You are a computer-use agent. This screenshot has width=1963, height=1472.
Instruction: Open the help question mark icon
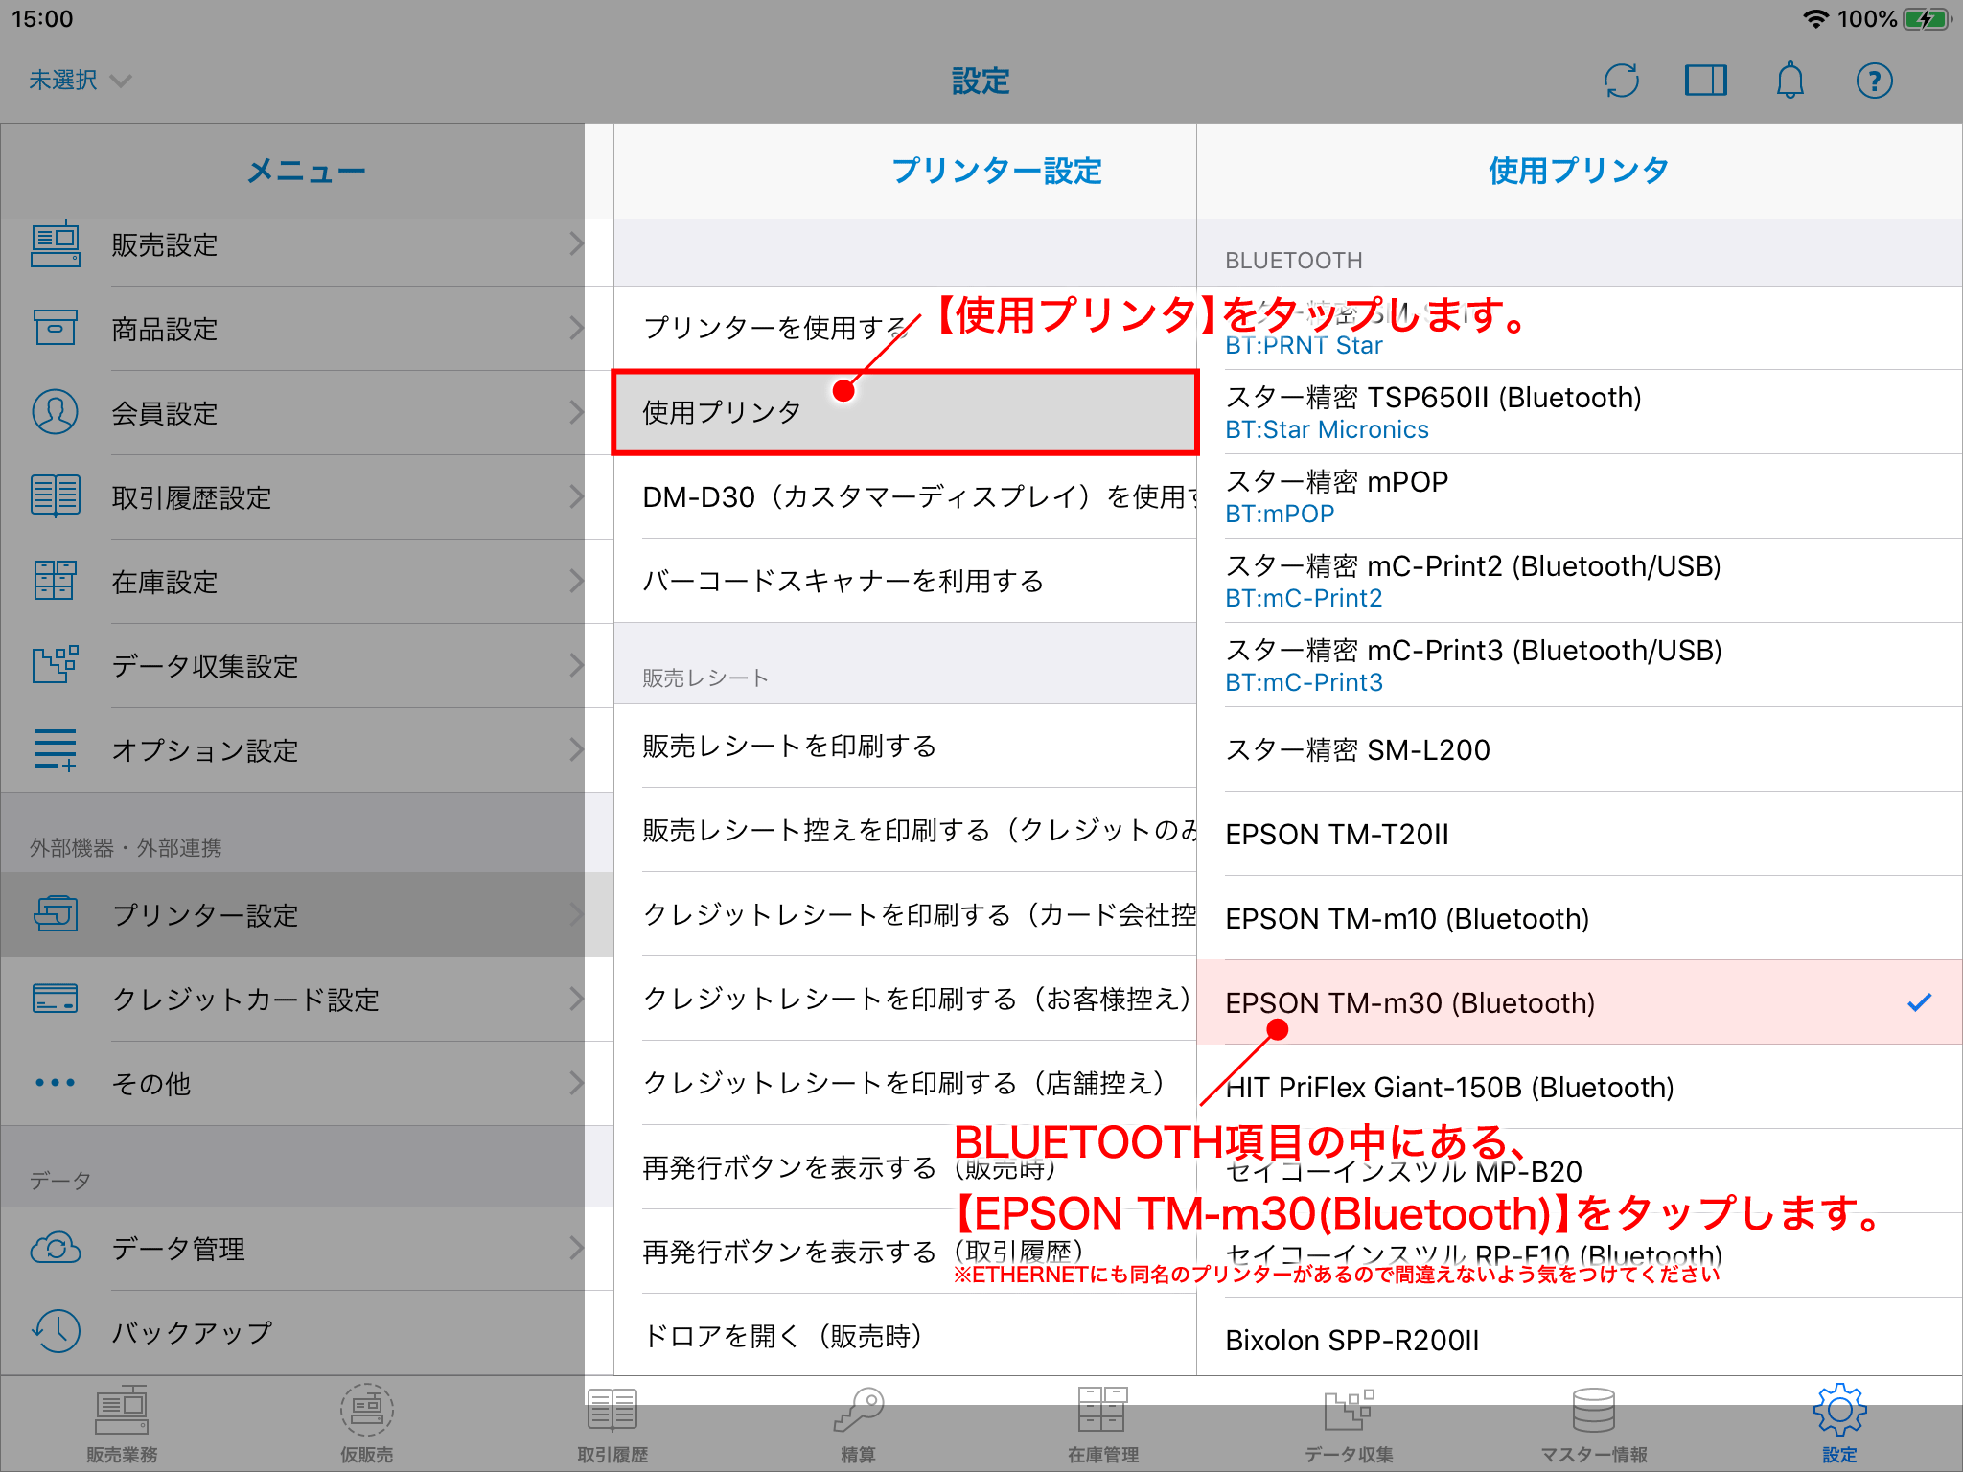[1874, 80]
